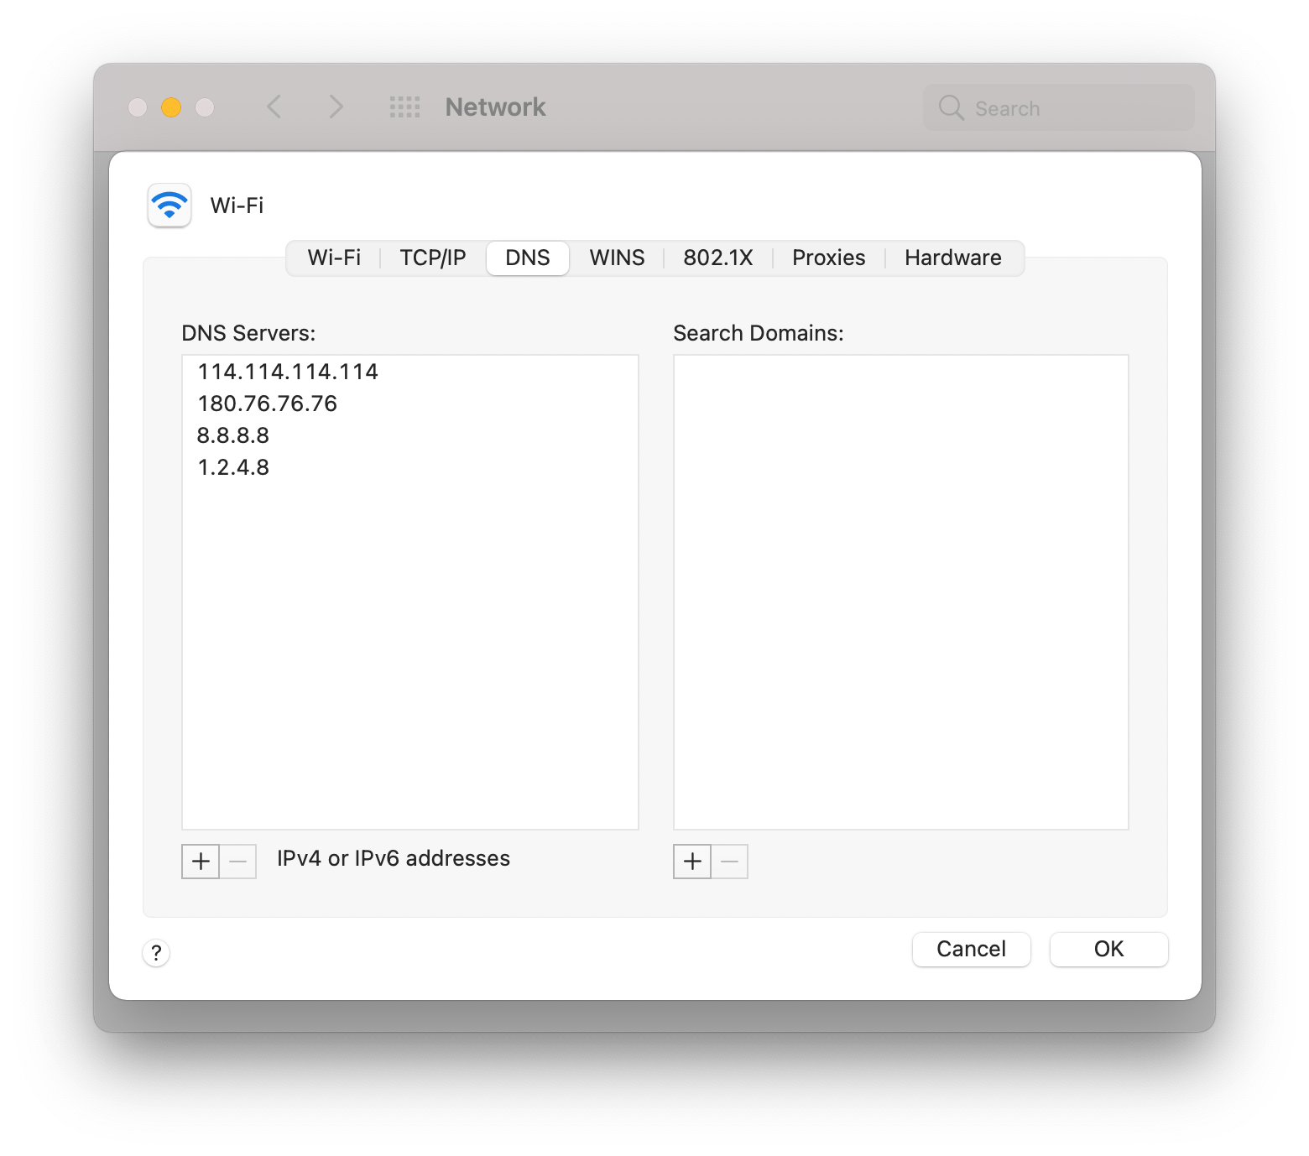Image resolution: width=1309 pixels, height=1156 pixels.
Task: Minimize the Network window
Action: [x=171, y=107]
